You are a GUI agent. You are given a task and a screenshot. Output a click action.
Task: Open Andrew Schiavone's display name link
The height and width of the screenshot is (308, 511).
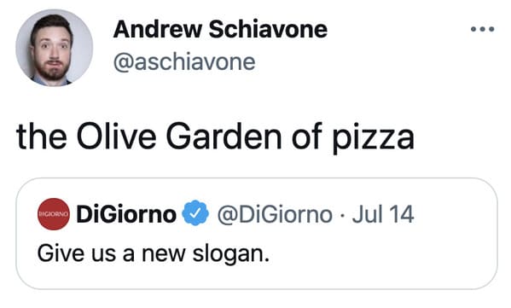[x=220, y=29]
